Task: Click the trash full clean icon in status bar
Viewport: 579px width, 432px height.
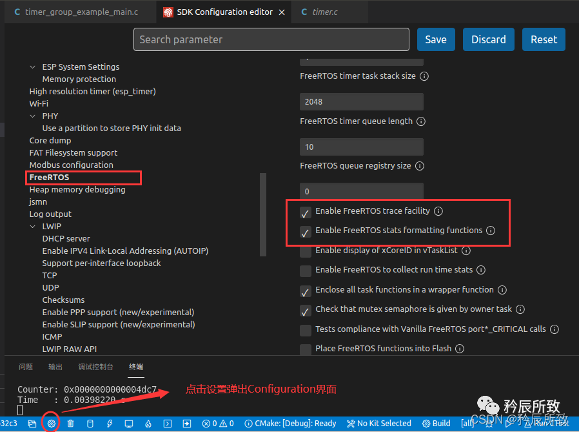Action: coord(71,424)
